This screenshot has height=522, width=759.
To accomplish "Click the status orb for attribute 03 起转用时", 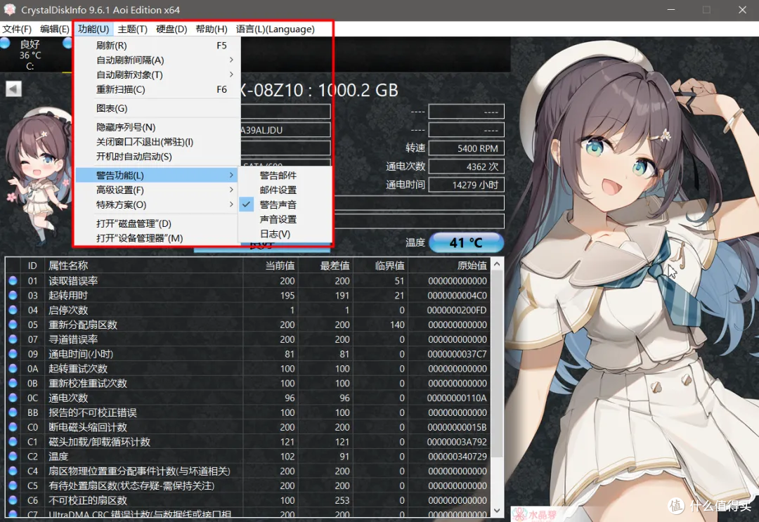I will 13,295.
